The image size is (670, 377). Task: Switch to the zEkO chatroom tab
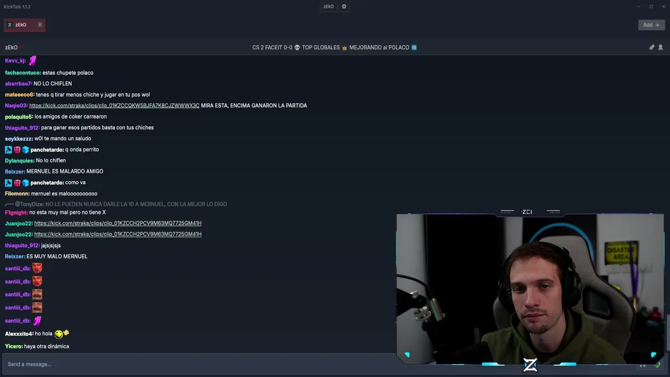pos(25,25)
